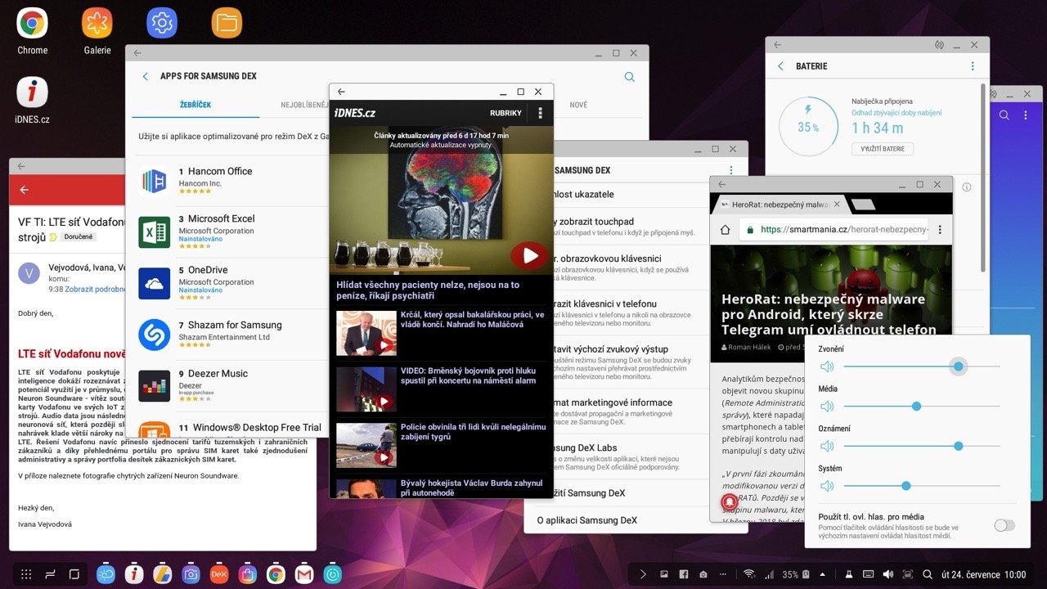Go back from the Baterie screen

780,66
